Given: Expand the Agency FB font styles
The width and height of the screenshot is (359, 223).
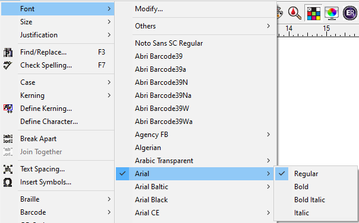Looking at the screenshot, I should 196,135.
